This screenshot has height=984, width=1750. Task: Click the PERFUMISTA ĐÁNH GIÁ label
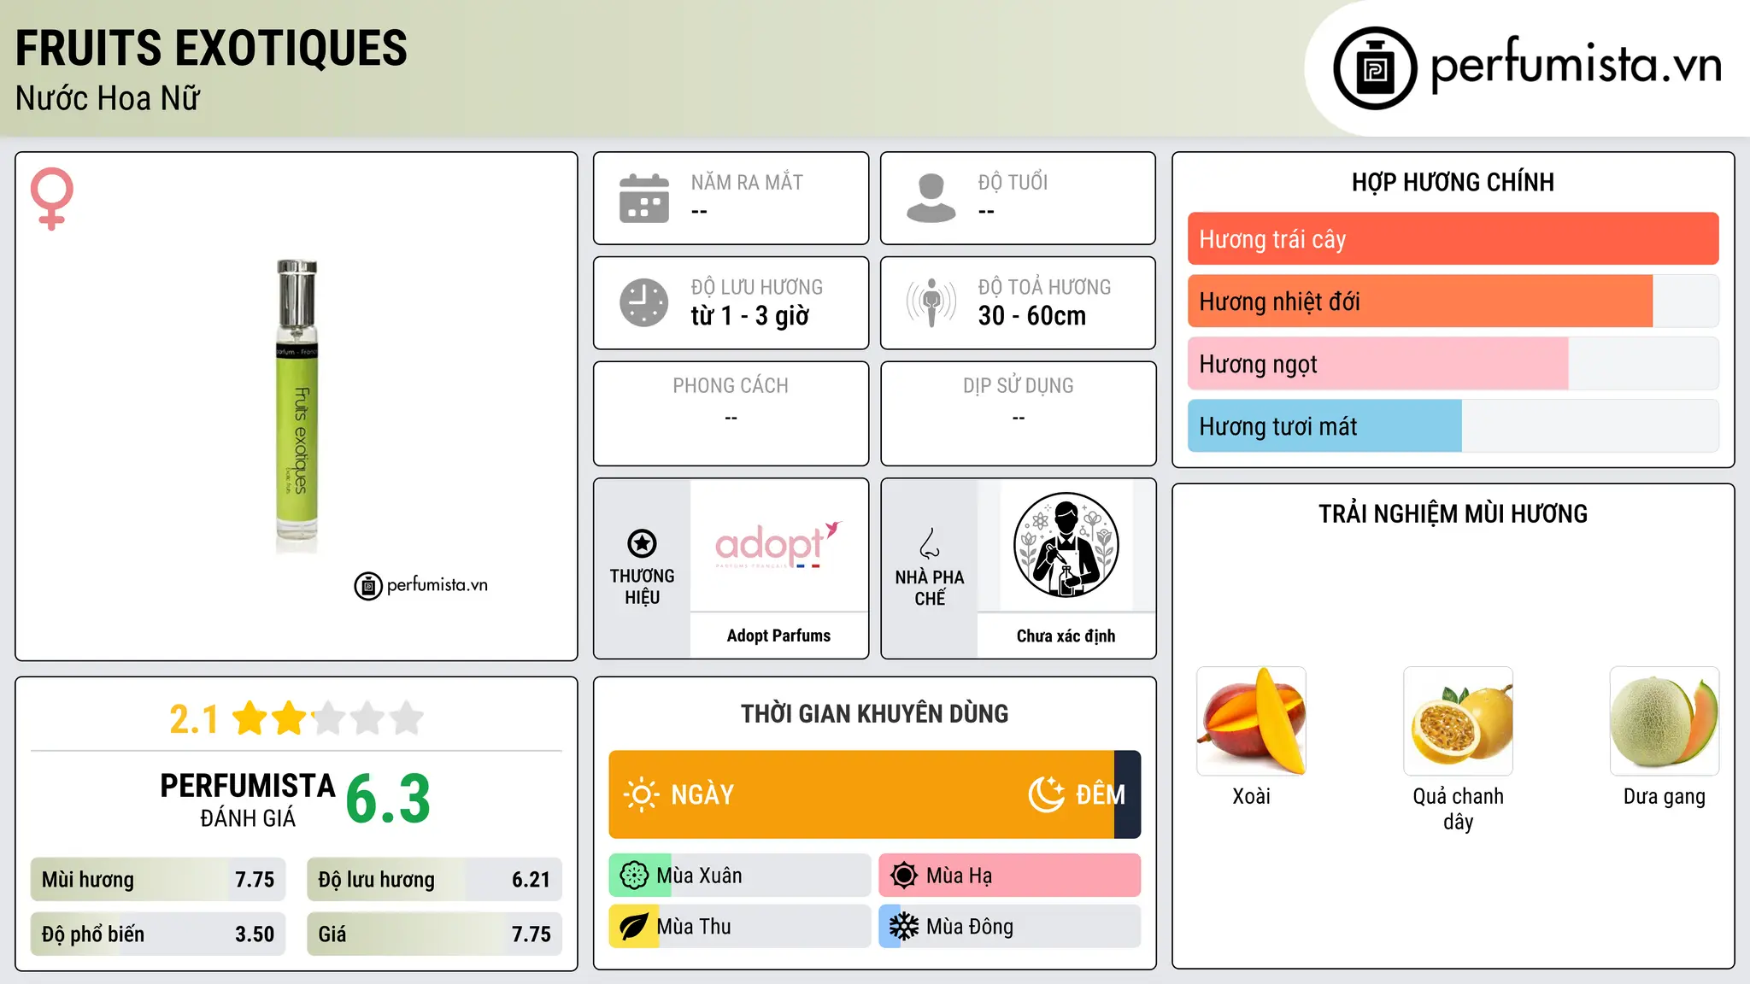[x=248, y=799]
